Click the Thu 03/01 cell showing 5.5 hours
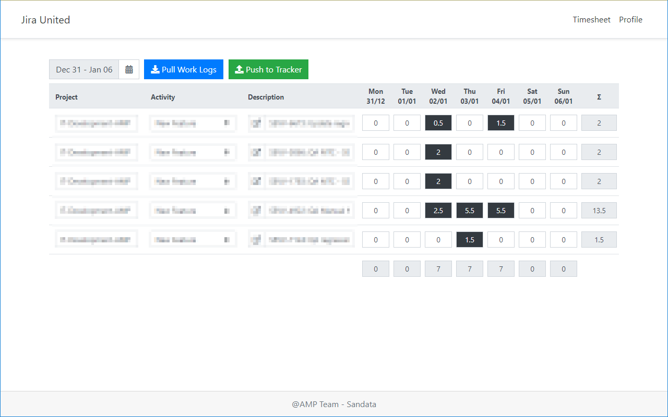This screenshot has width=668, height=417. tap(469, 210)
